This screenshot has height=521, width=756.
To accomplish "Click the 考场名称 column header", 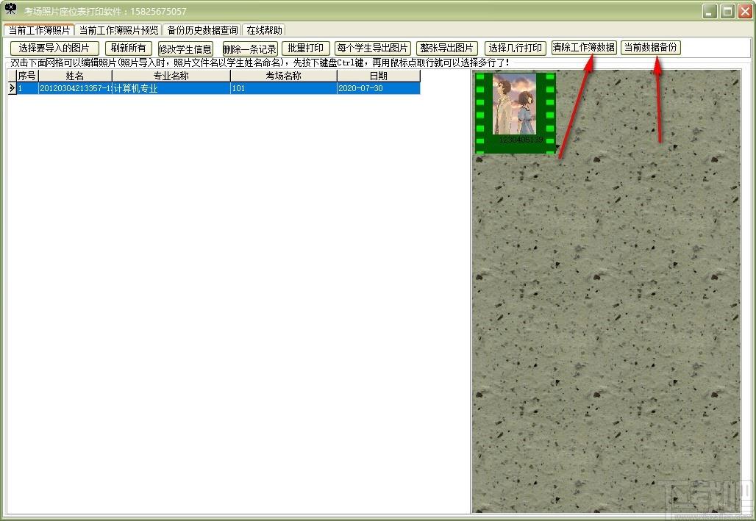I will (x=284, y=76).
